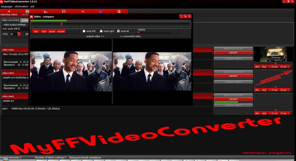The width and height of the screenshot is (296, 161).
Task: Click play under the yellow truck preview
Action: point(257,66)
